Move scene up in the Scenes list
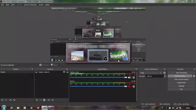 pyautogui.click(x=10, y=100)
